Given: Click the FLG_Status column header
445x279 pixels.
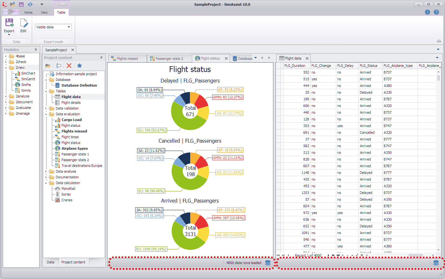Looking at the screenshot, I should (368, 66).
